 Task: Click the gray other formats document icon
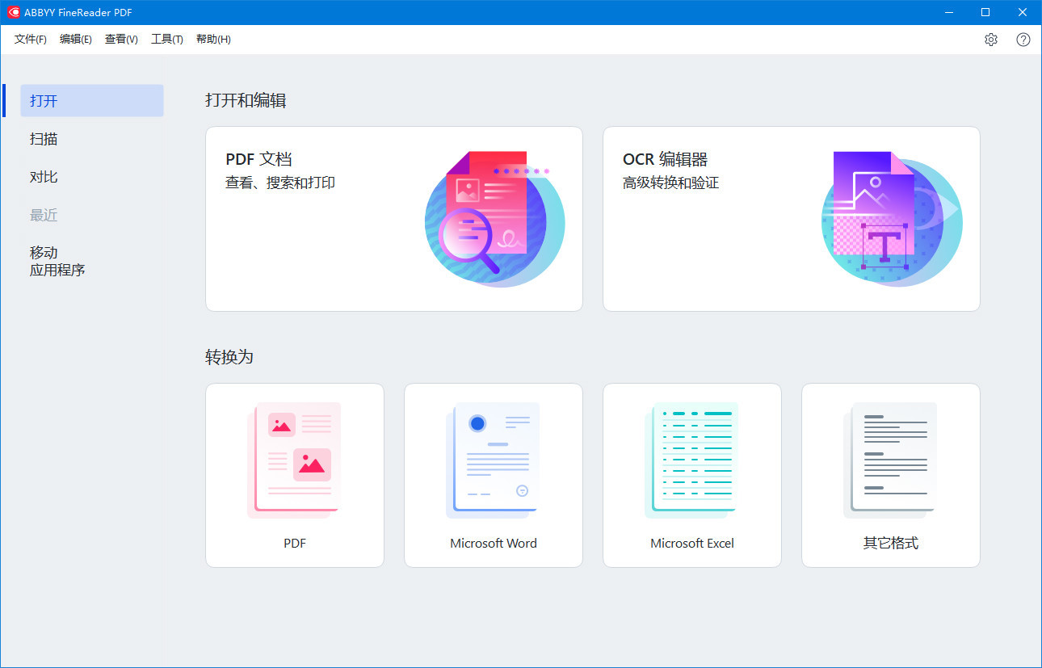click(890, 460)
